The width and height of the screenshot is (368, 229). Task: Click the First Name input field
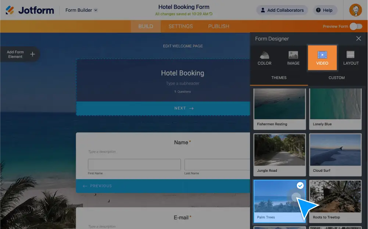tap(134, 164)
